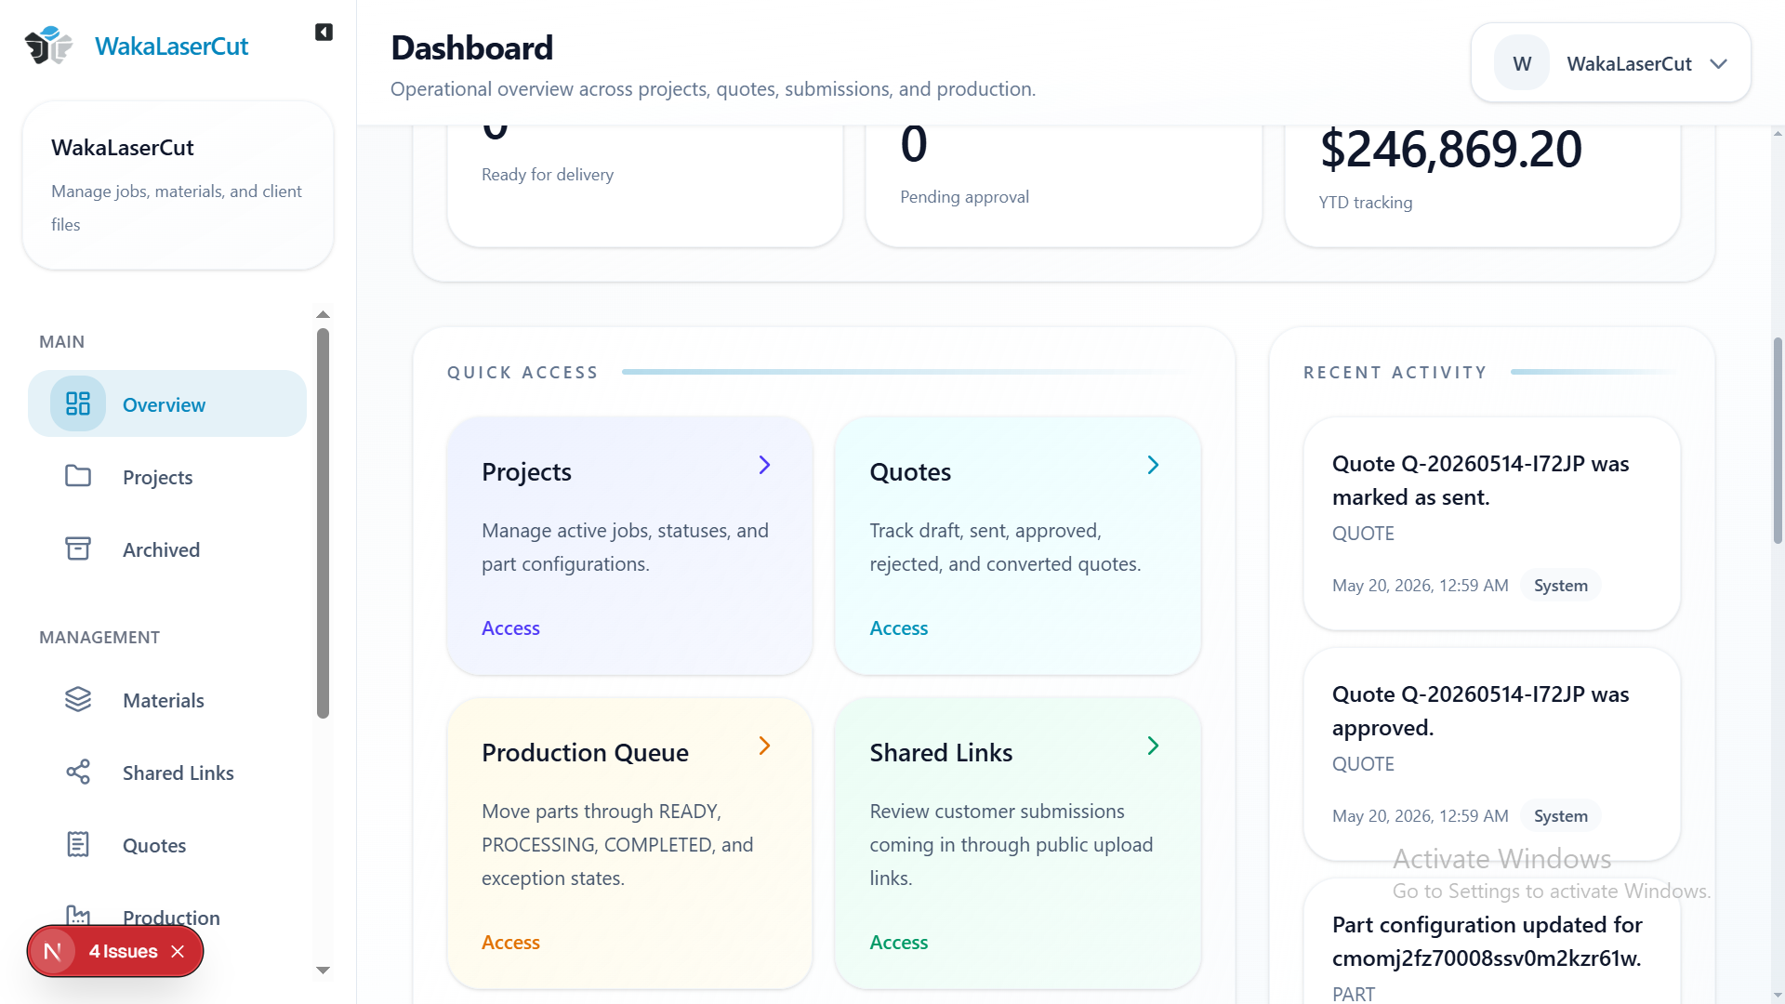
Task: Click the Archived box icon
Action: tap(78, 548)
